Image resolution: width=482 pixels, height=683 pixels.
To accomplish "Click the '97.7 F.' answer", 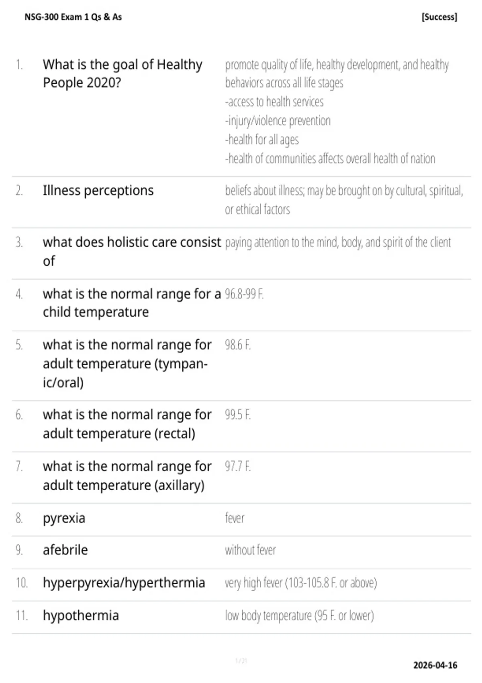I will pos(238,466).
